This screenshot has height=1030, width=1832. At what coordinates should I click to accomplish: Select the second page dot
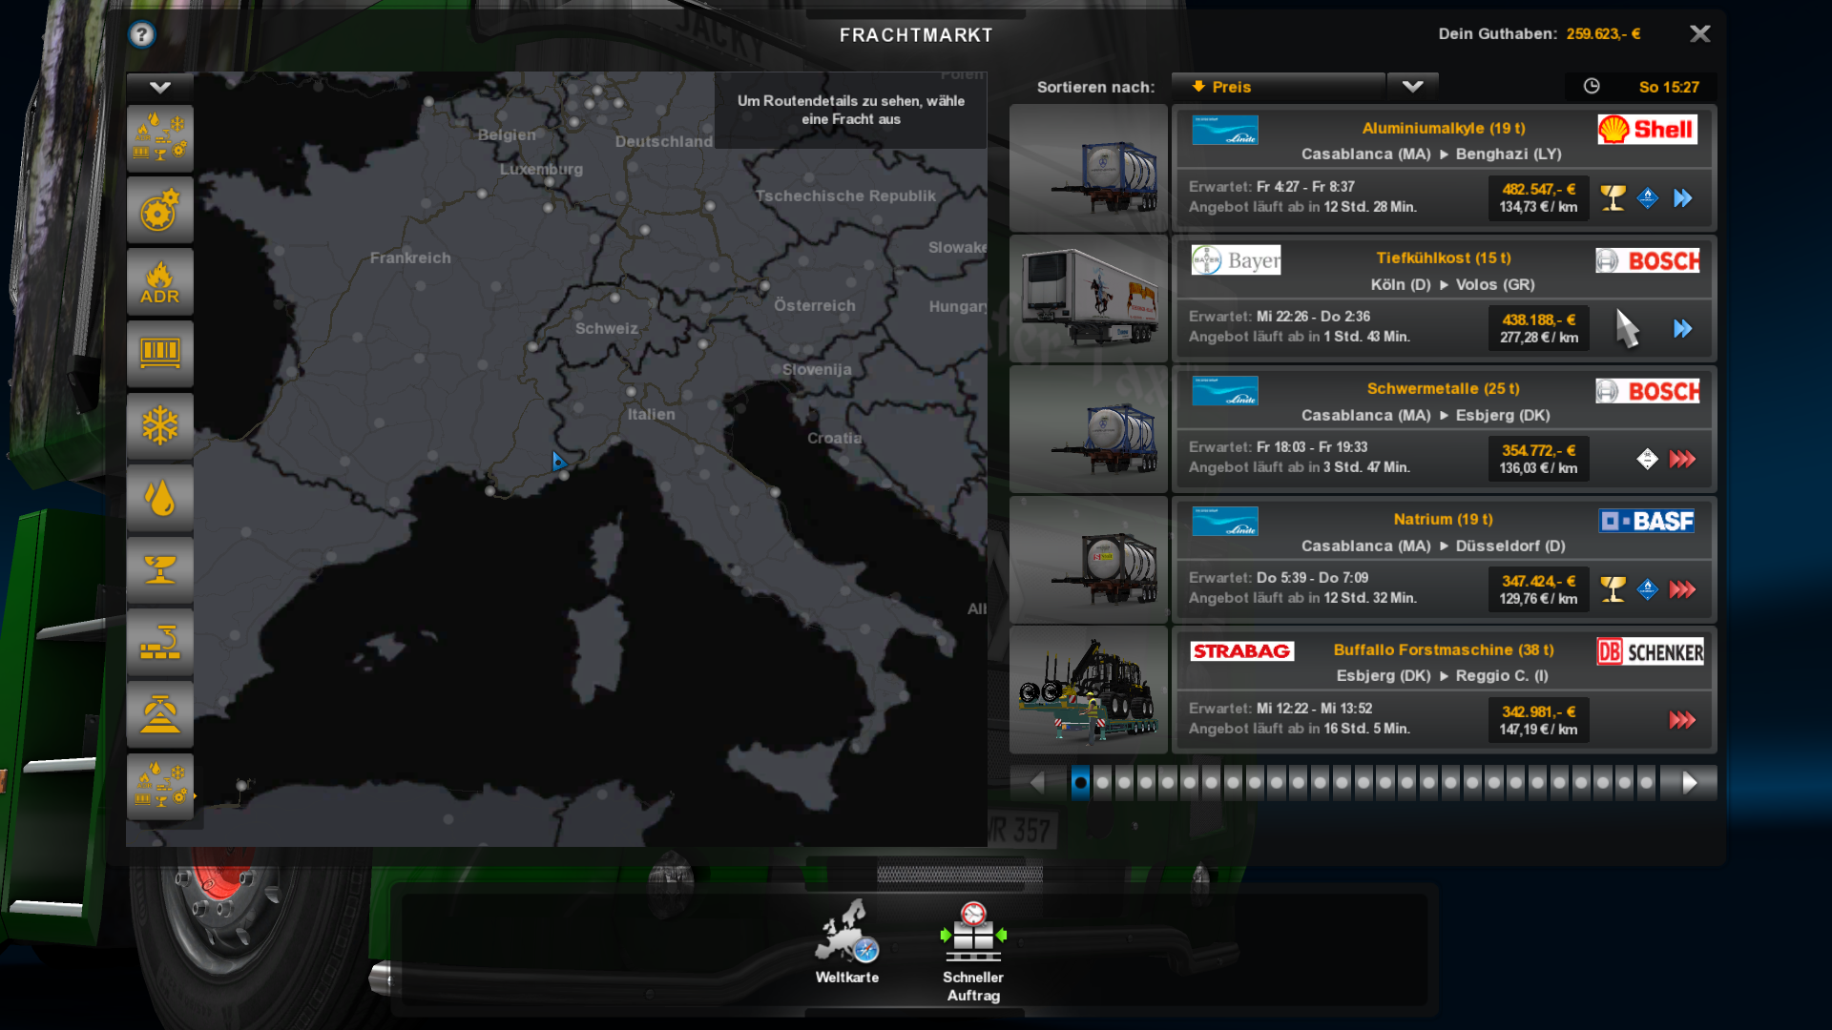(x=1102, y=783)
